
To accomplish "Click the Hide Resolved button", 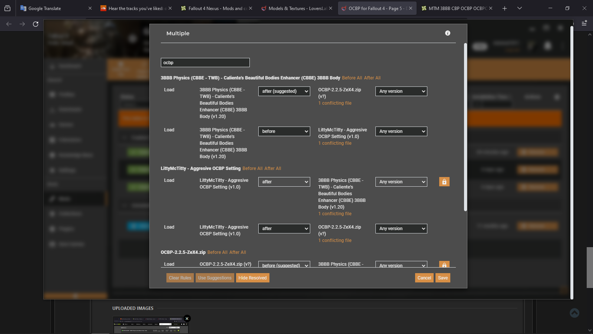I will coord(253,278).
